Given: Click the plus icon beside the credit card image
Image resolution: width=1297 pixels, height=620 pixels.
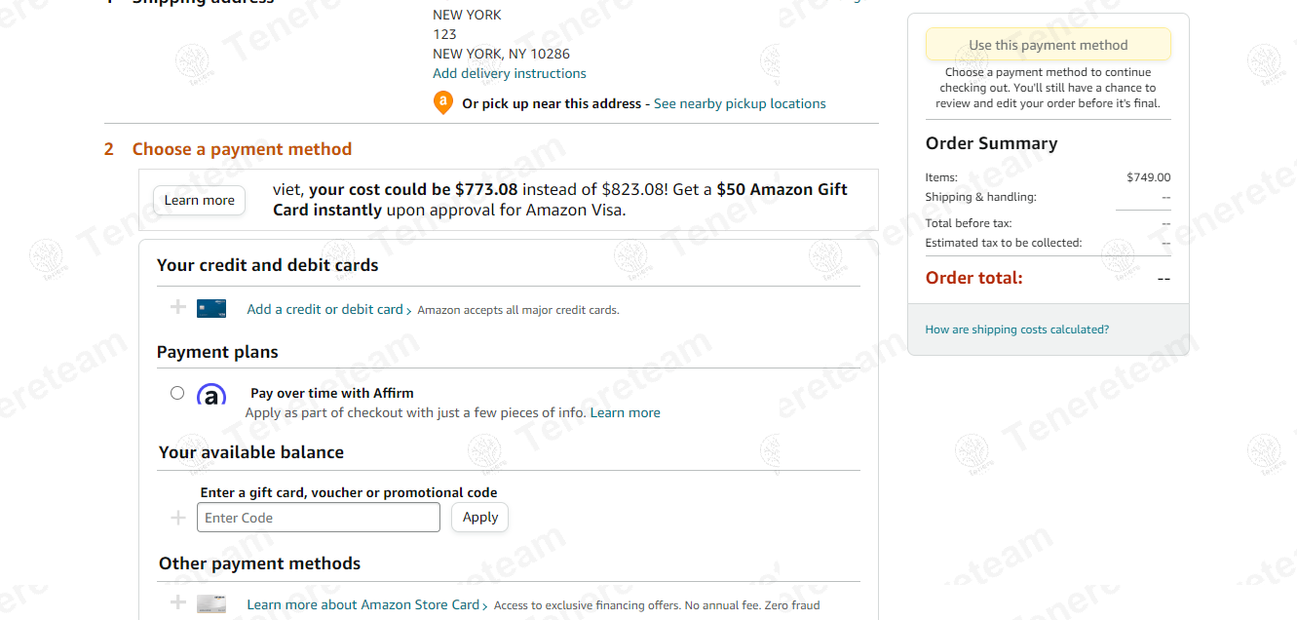Looking at the screenshot, I should point(178,308).
